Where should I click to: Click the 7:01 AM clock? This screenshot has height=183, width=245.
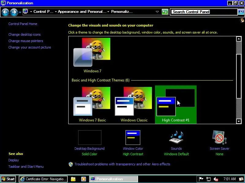click(229, 179)
